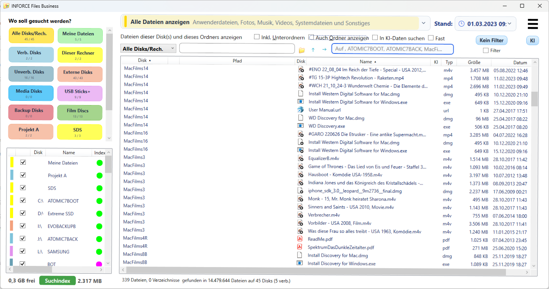The width and height of the screenshot is (549, 289).
Task: Uncheck the Extreme SSD disk checkbox
Action: 23,213
